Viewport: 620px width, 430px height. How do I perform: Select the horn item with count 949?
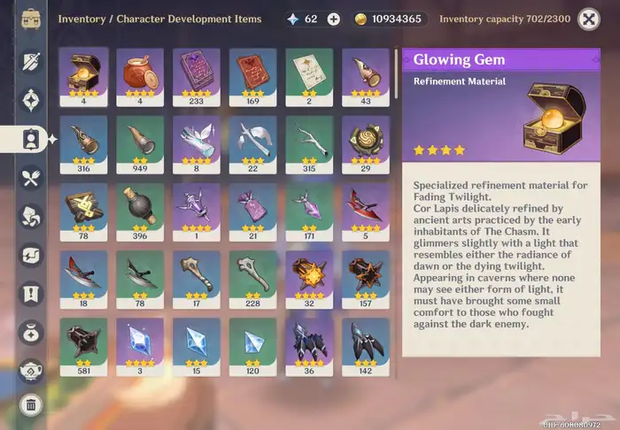(x=140, y=145)
